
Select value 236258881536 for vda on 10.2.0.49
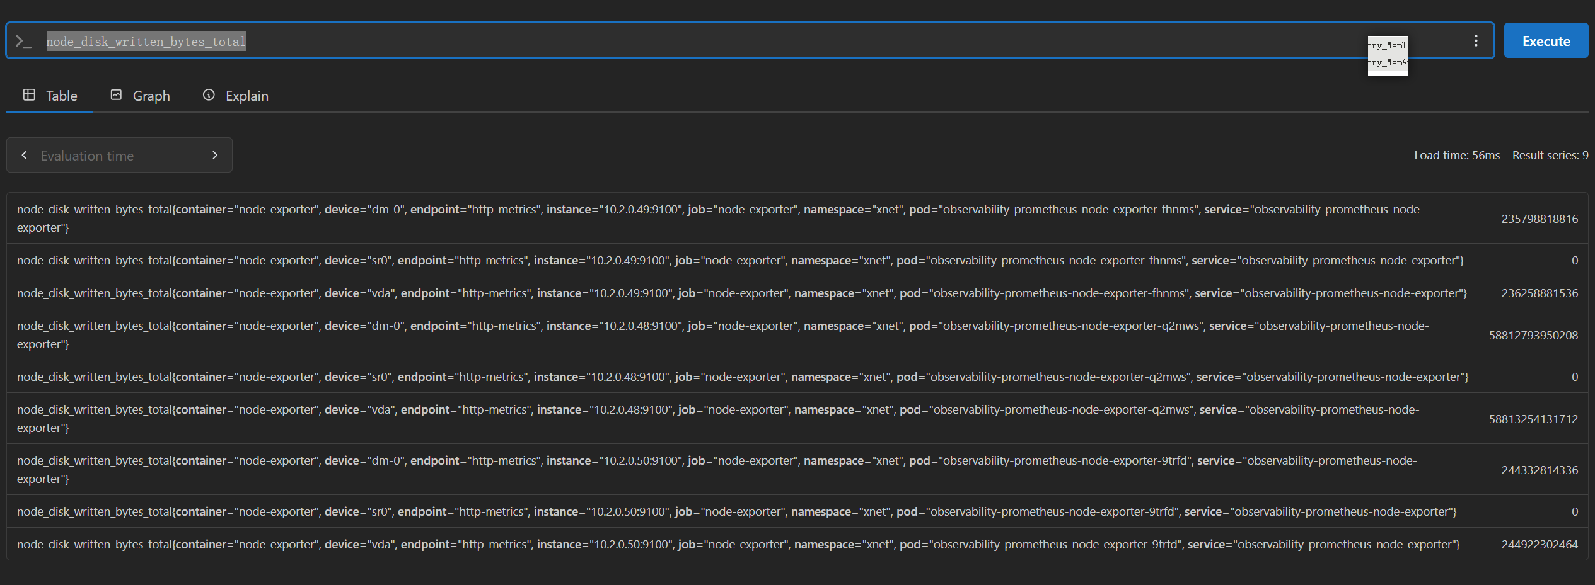1540,293
